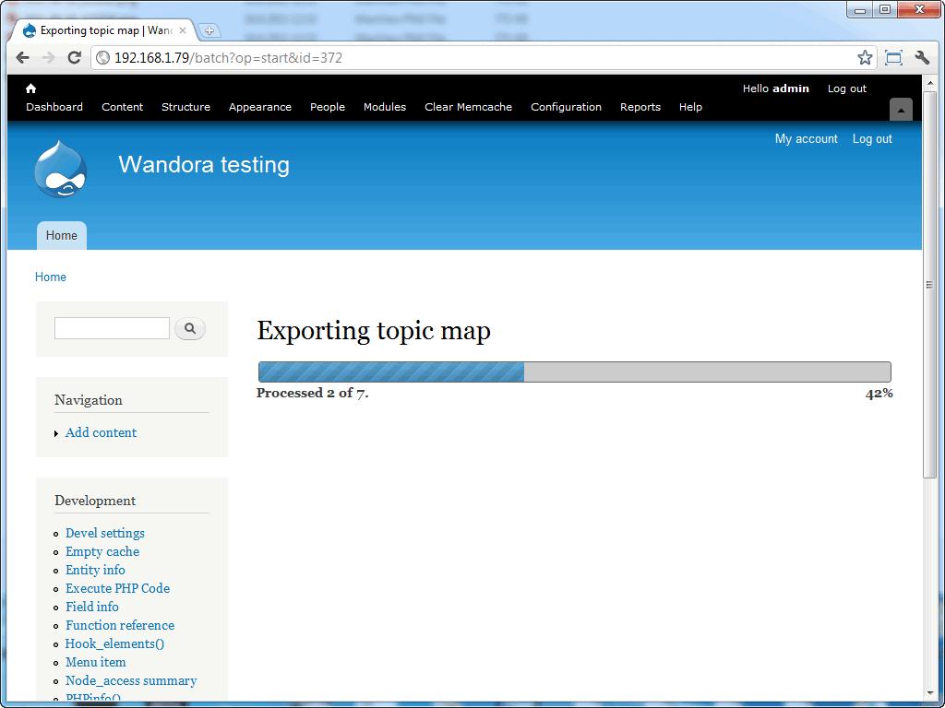Open a new tab with the plus icon

[210, 29]
